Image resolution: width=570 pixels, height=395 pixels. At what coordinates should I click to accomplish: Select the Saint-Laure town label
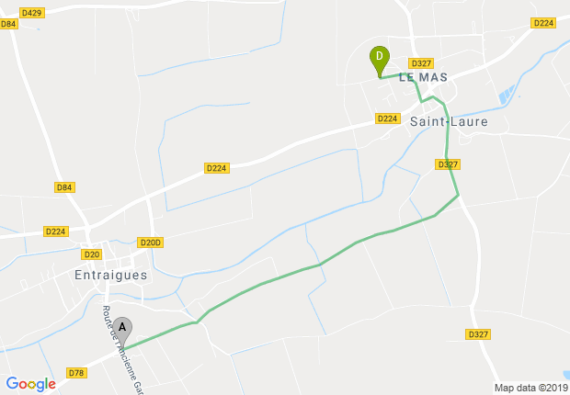click(x=449, y=121)
